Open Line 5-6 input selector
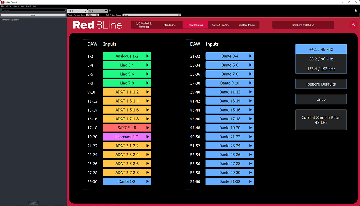The image size is (360, 206). 127,74
